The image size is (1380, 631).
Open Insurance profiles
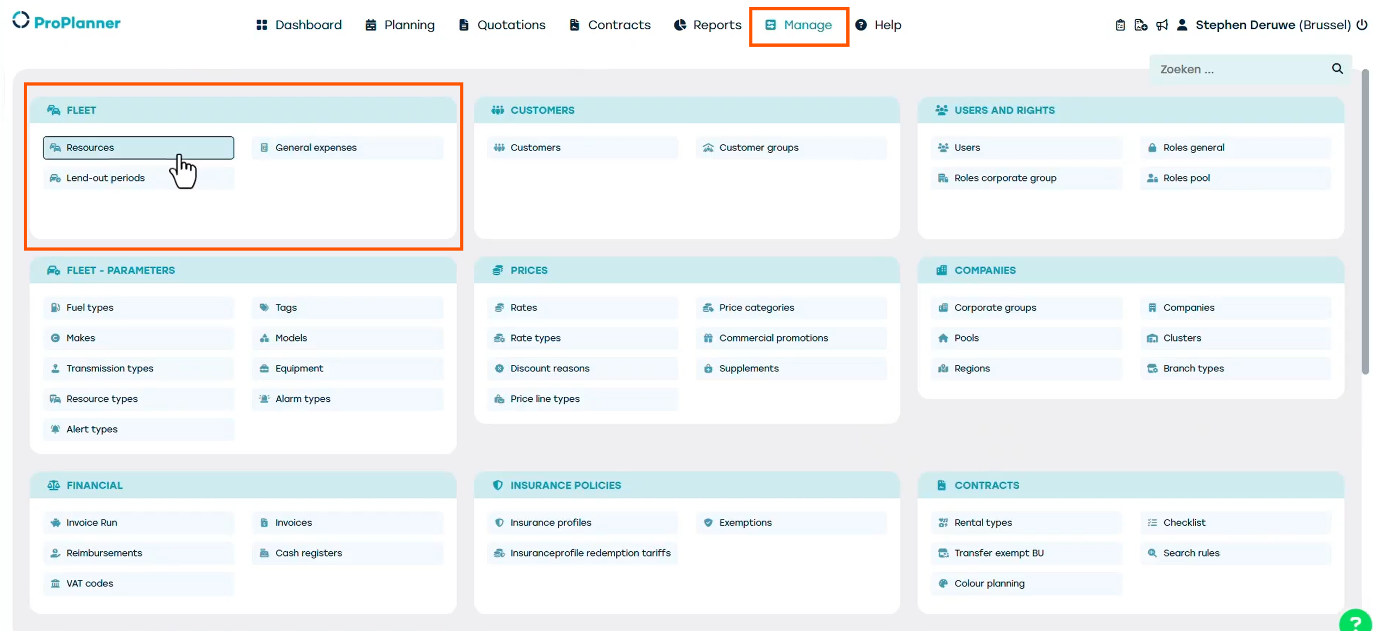550,522
